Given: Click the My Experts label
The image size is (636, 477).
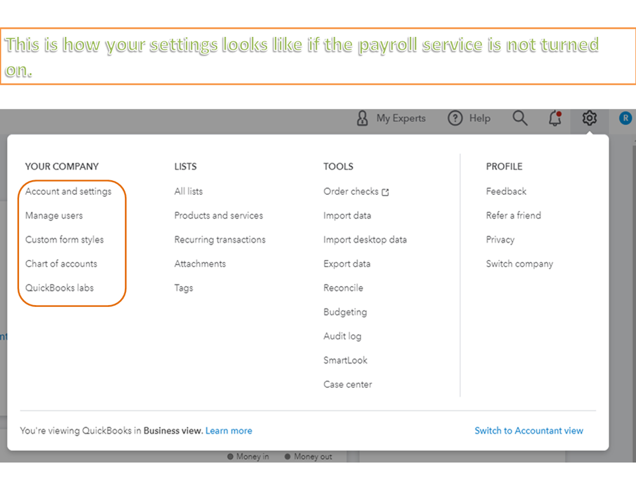Looking at the screenshot, I should coord(401,118).
